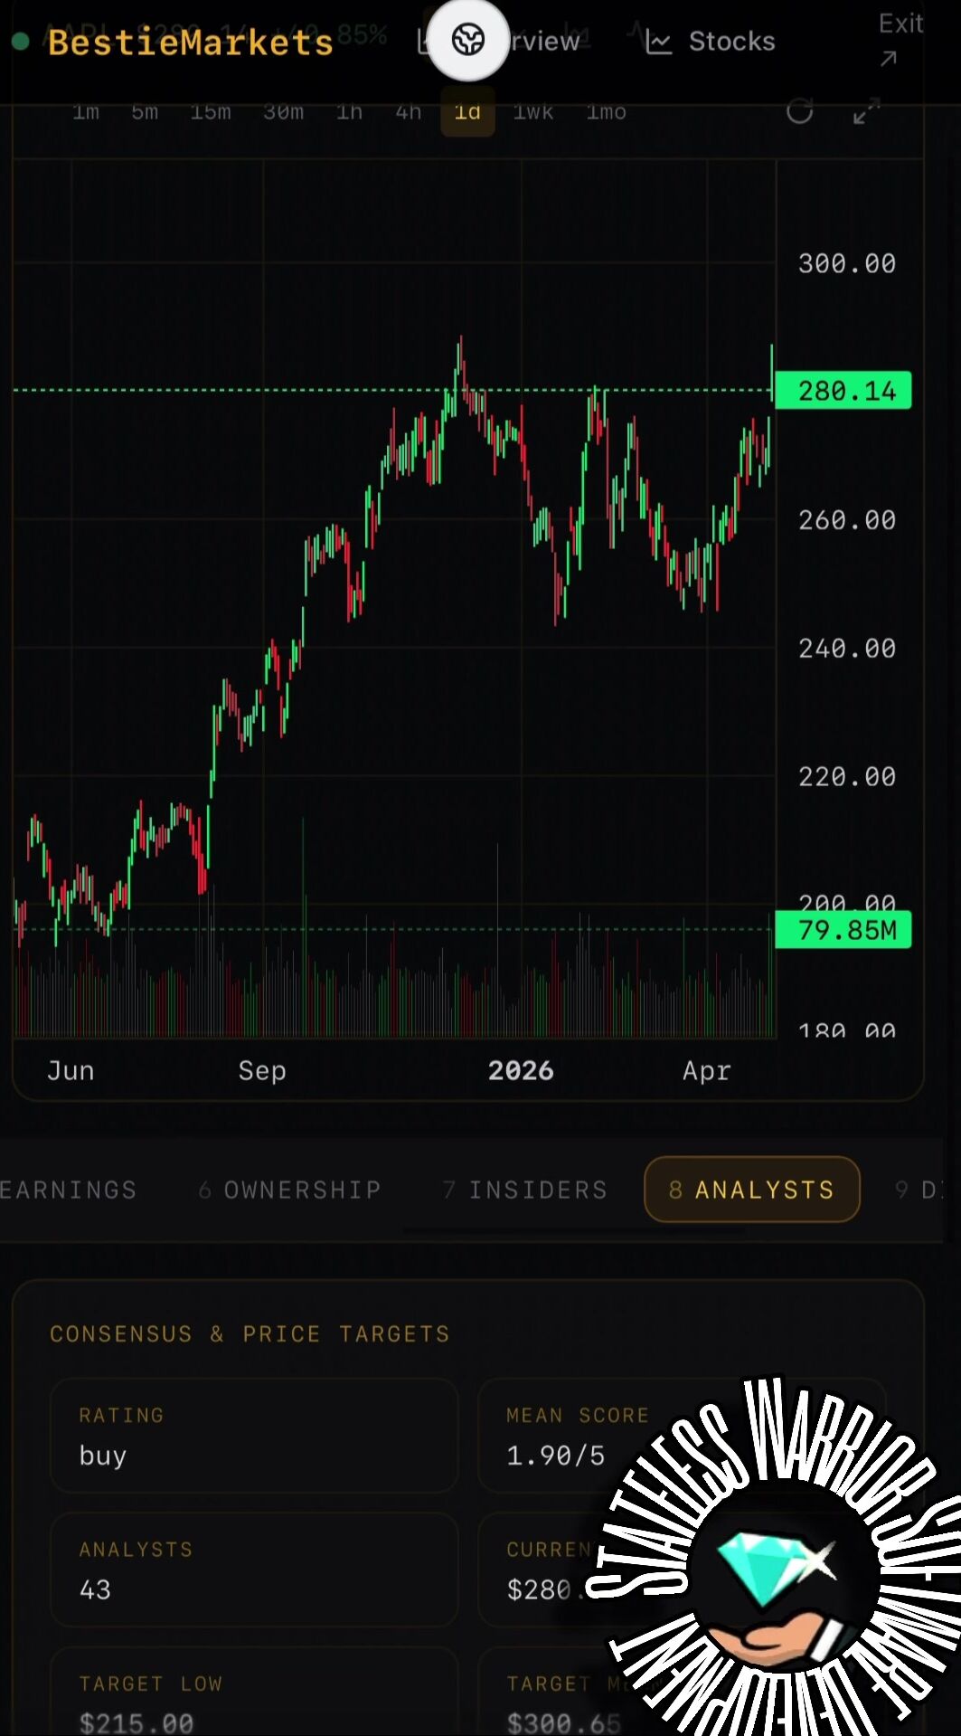Click the green status dot indicator
The height and width of the screenshot is (1736, 961).
point(21,42)
